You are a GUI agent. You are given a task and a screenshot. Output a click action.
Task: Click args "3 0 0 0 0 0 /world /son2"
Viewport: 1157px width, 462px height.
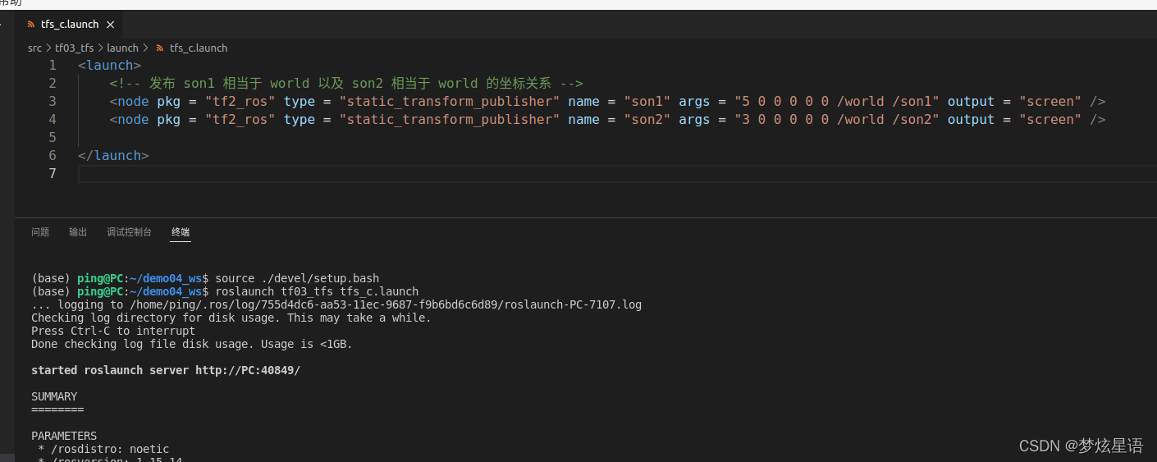tap(837, 120)
